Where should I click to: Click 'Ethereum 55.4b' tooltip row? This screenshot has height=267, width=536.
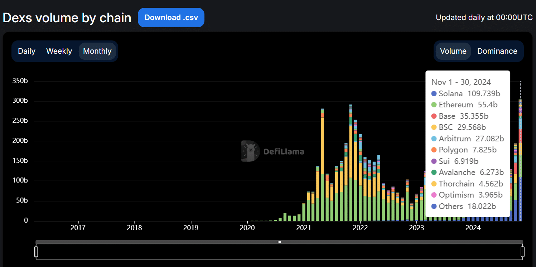point(464,105)
